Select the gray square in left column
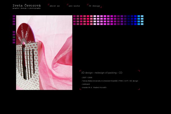Viewport: 171px width, 114px height. pyautogui.click(x=14, y=37)
